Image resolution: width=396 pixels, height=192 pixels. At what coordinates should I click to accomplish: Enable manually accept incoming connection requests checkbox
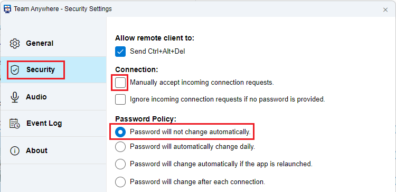pyautogui.click(x=120, y=83)
